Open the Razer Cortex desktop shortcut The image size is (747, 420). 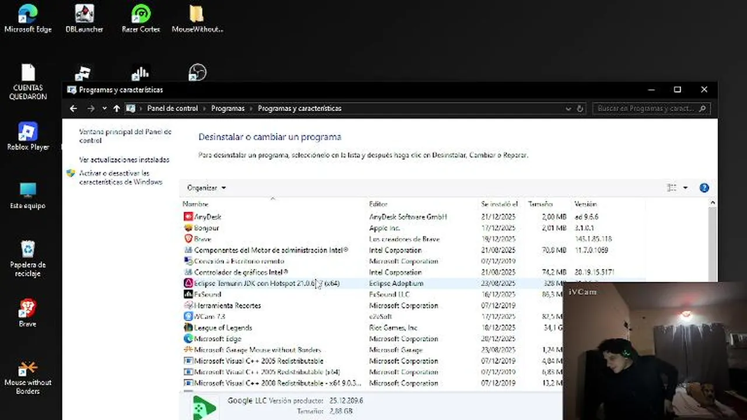(x=141, y=18)
